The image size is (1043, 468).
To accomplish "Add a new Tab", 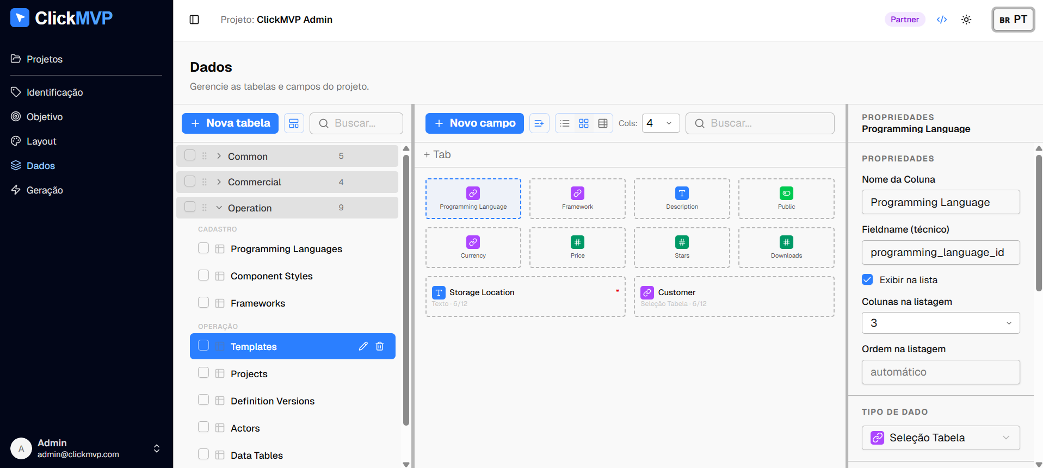I will click(x=437, y=155).
